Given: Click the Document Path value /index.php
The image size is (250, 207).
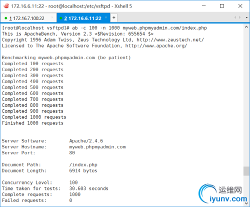Looking at the screenshot, I should (83, 165).
